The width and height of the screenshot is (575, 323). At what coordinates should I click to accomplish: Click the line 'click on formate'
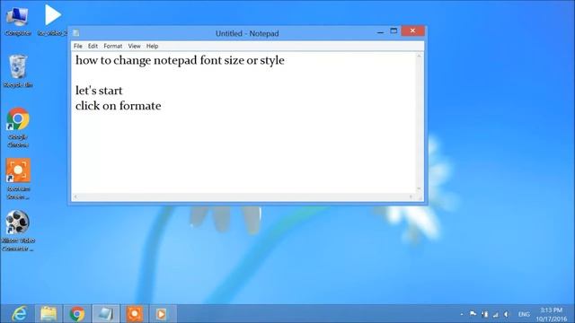coord(118,106)
